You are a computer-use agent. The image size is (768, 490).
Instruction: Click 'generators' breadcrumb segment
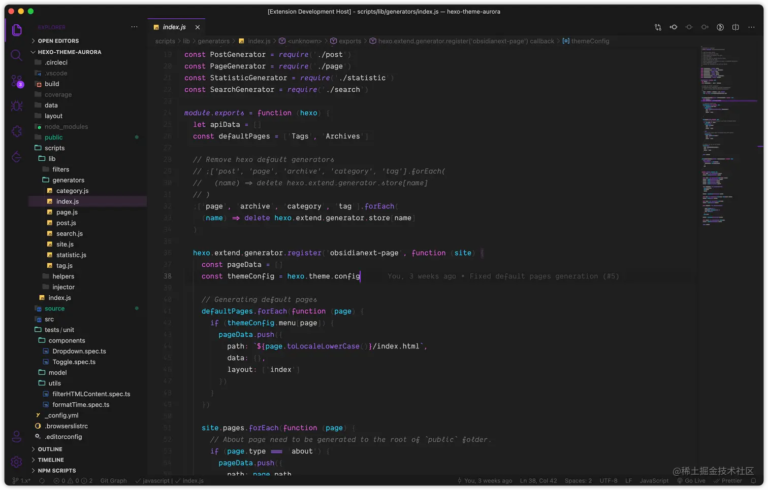coord(213,41)
